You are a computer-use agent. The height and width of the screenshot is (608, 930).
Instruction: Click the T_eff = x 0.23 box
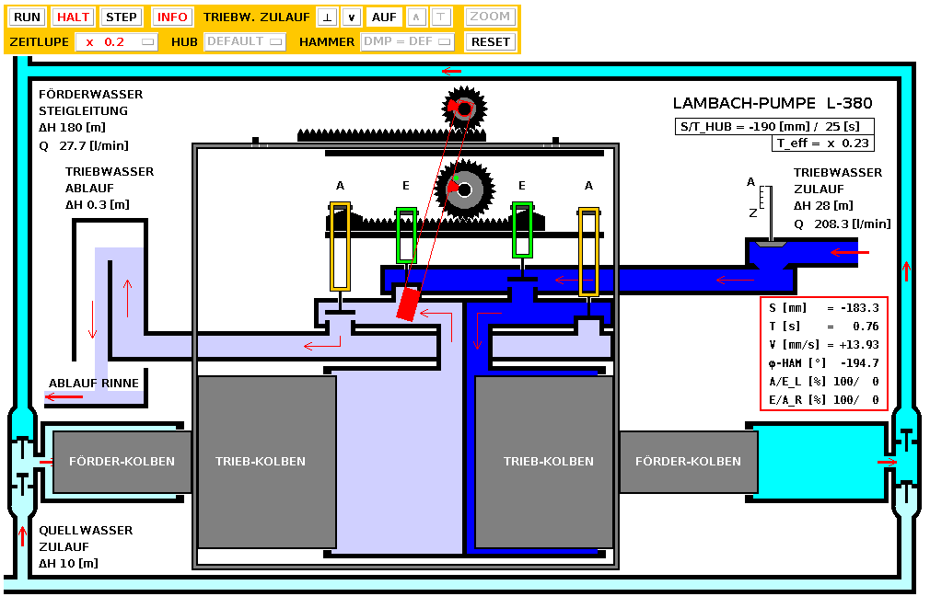coord(822,143)
